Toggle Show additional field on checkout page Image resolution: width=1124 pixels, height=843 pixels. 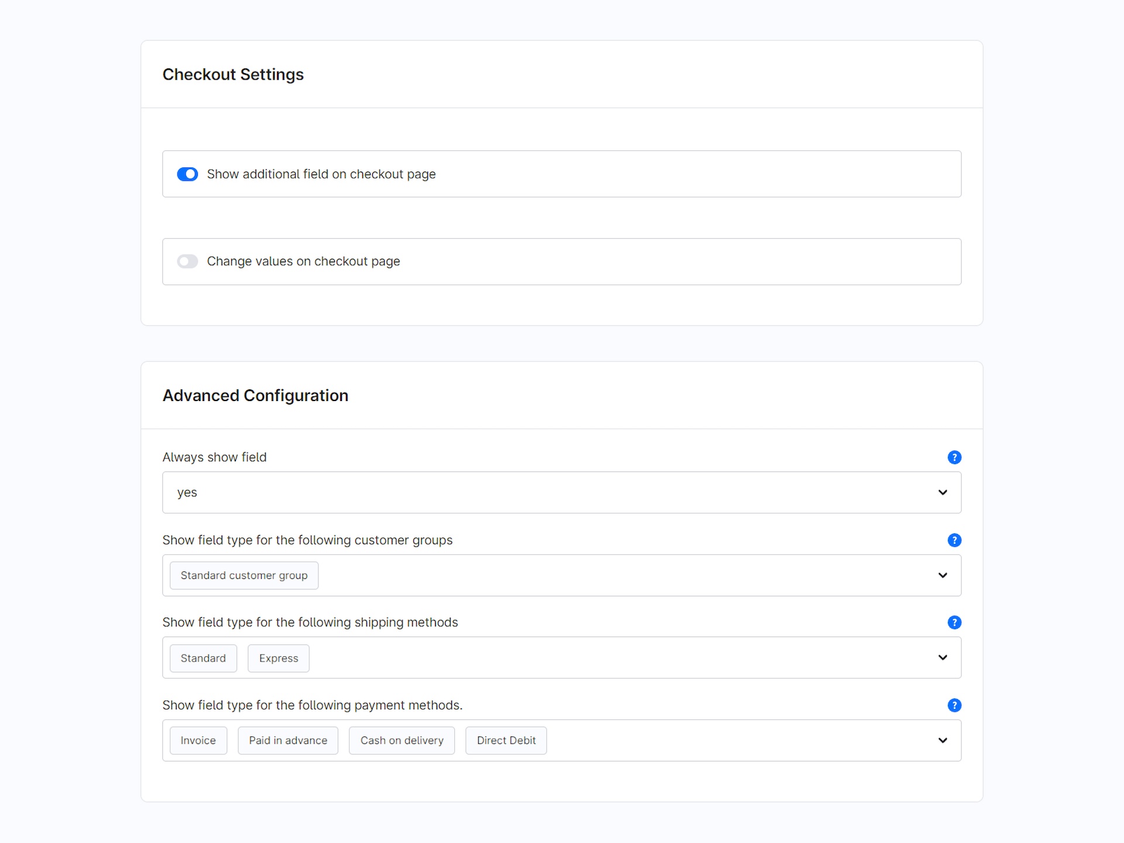pos(187,174)
